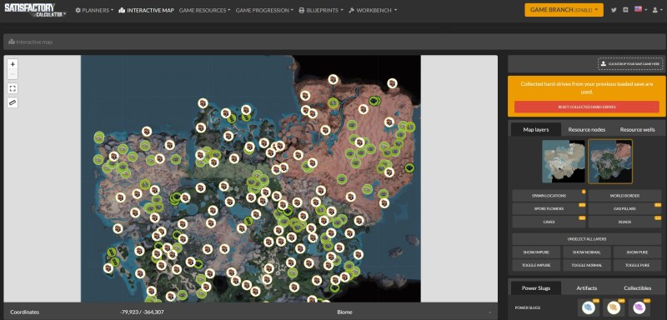
Task: Toggle the Spawn Locations layer
Action: [549, 196]
